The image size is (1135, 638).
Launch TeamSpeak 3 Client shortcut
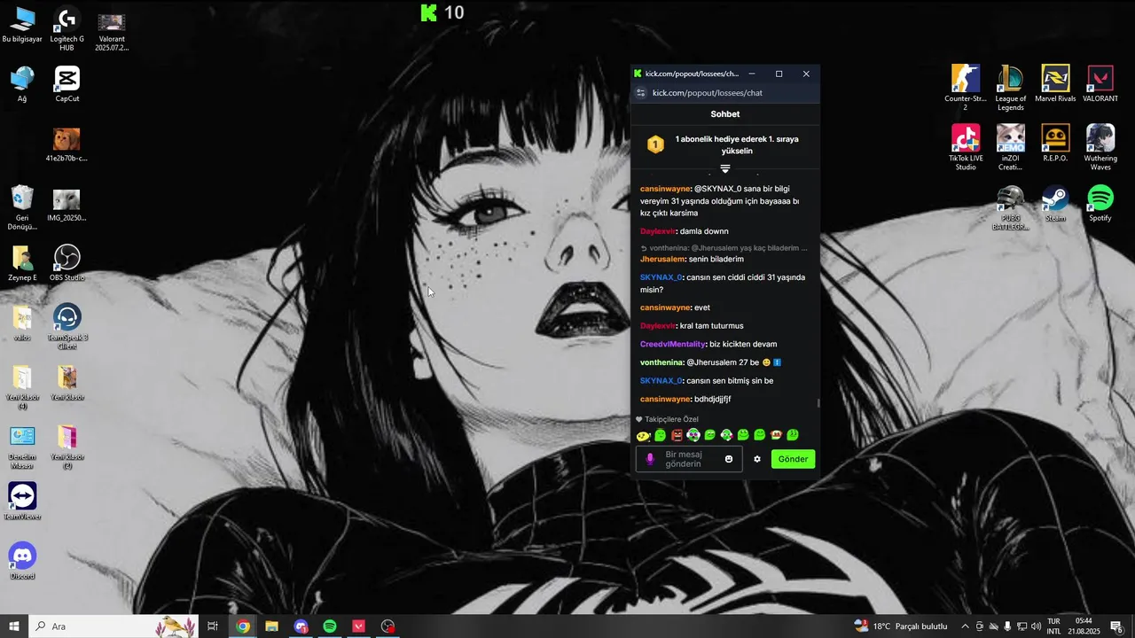(x=67, y=328)
